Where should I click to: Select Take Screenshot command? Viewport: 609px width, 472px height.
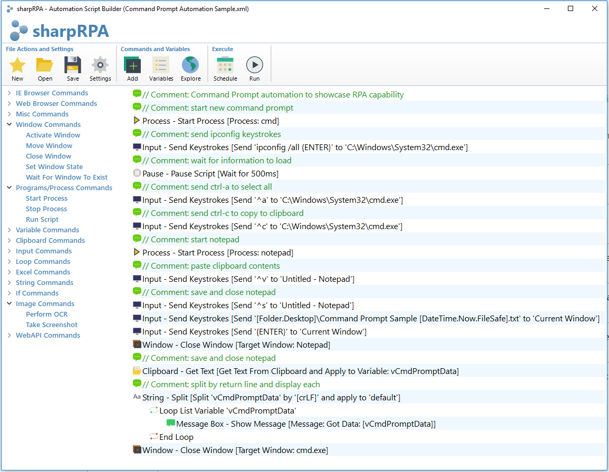(52, 324)
